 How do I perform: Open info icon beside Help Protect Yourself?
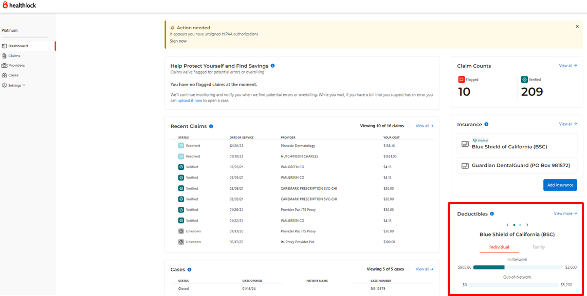tap(272, 66)
